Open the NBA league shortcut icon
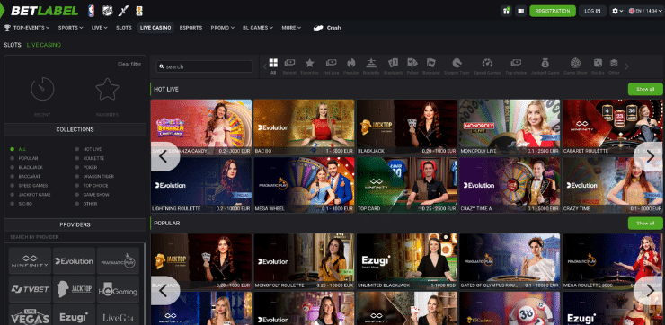 [x=91, y=11]
